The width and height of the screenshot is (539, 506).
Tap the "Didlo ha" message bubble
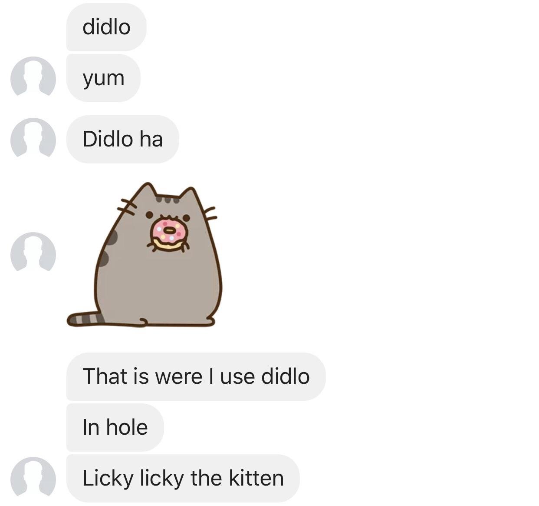[122, 139]
